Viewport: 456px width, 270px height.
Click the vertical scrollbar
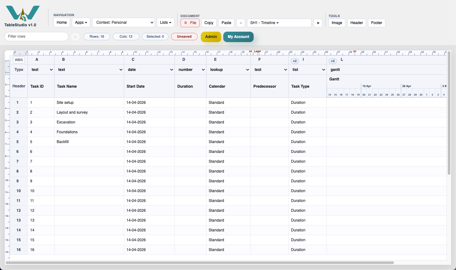(449, 113)
